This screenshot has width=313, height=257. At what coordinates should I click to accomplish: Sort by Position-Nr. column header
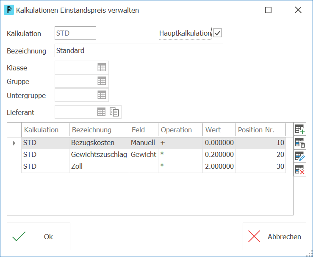[260, 130]
